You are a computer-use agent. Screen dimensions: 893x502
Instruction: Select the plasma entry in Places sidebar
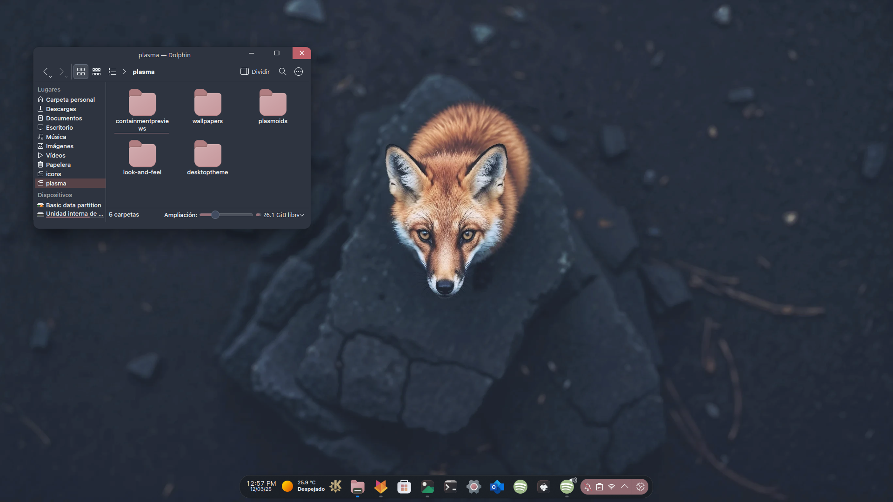coord(70,183)
